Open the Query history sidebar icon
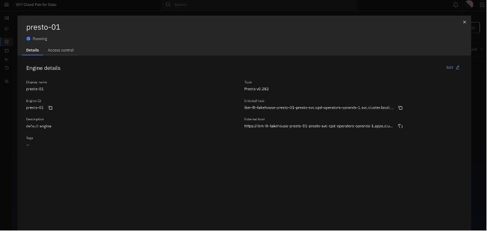487x231 pixels. pyautogui.click(x=6, y=68)
